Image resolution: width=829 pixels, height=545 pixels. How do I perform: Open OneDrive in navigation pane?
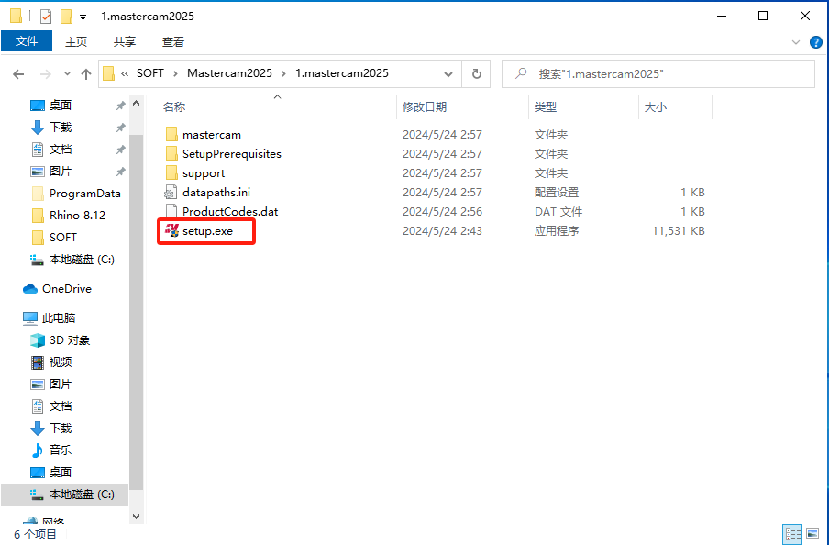pyautogui.click(x=57, y=289)
